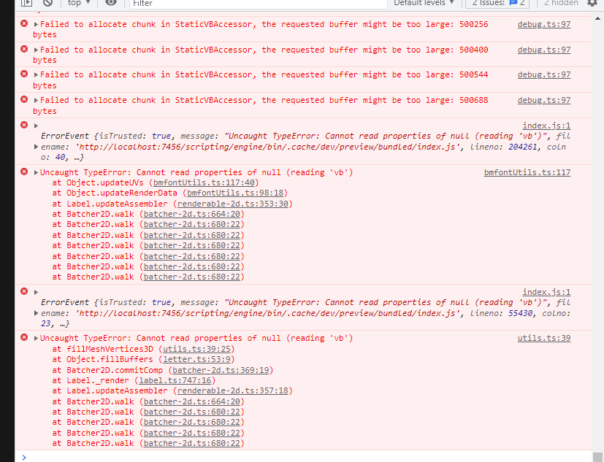Open console settings gear icon
This screenshot has height=462, width=604.
point(592,3)
